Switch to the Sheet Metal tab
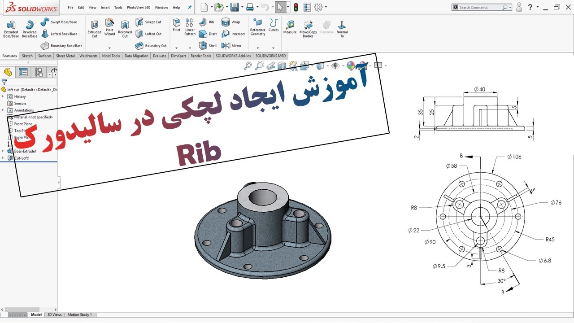The width and height of the screenshot is (574, 323). tap(65, 56)
